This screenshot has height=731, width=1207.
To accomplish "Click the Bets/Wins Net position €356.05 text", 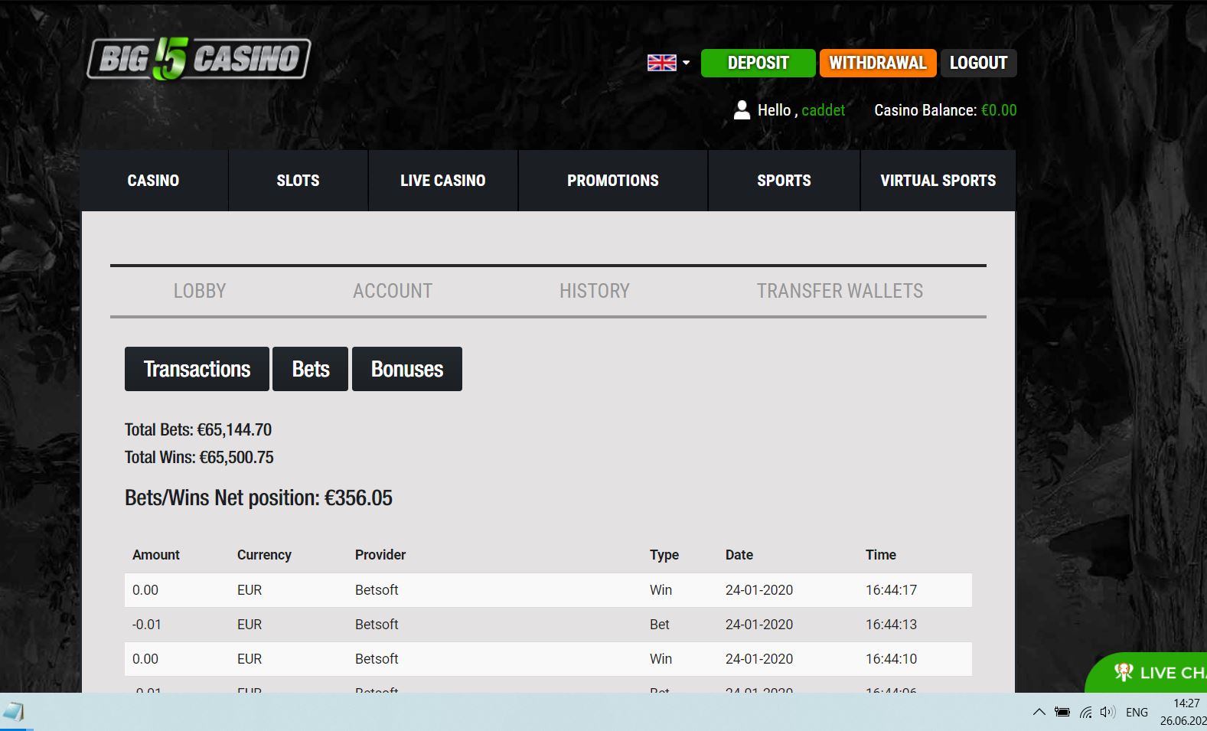I will pos(259,498).
